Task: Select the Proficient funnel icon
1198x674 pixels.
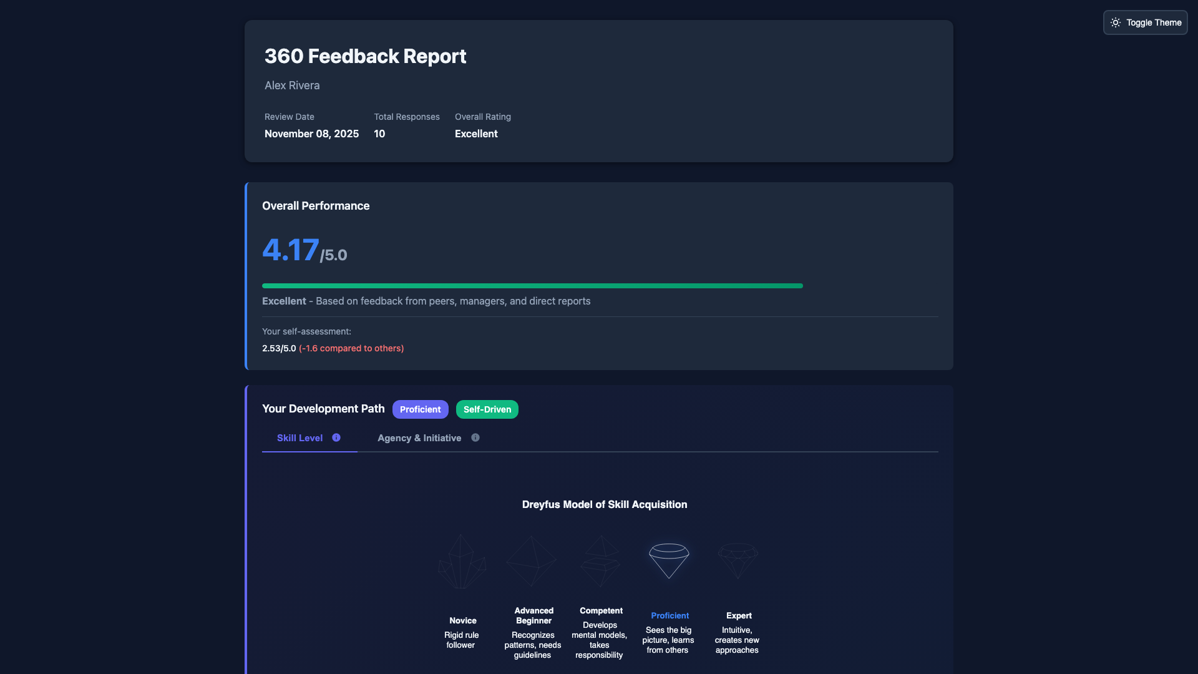Action: 668,560
